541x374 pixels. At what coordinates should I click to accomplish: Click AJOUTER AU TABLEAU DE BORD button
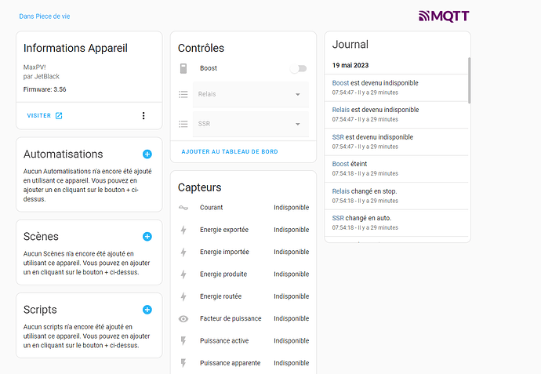pos(229,151)
